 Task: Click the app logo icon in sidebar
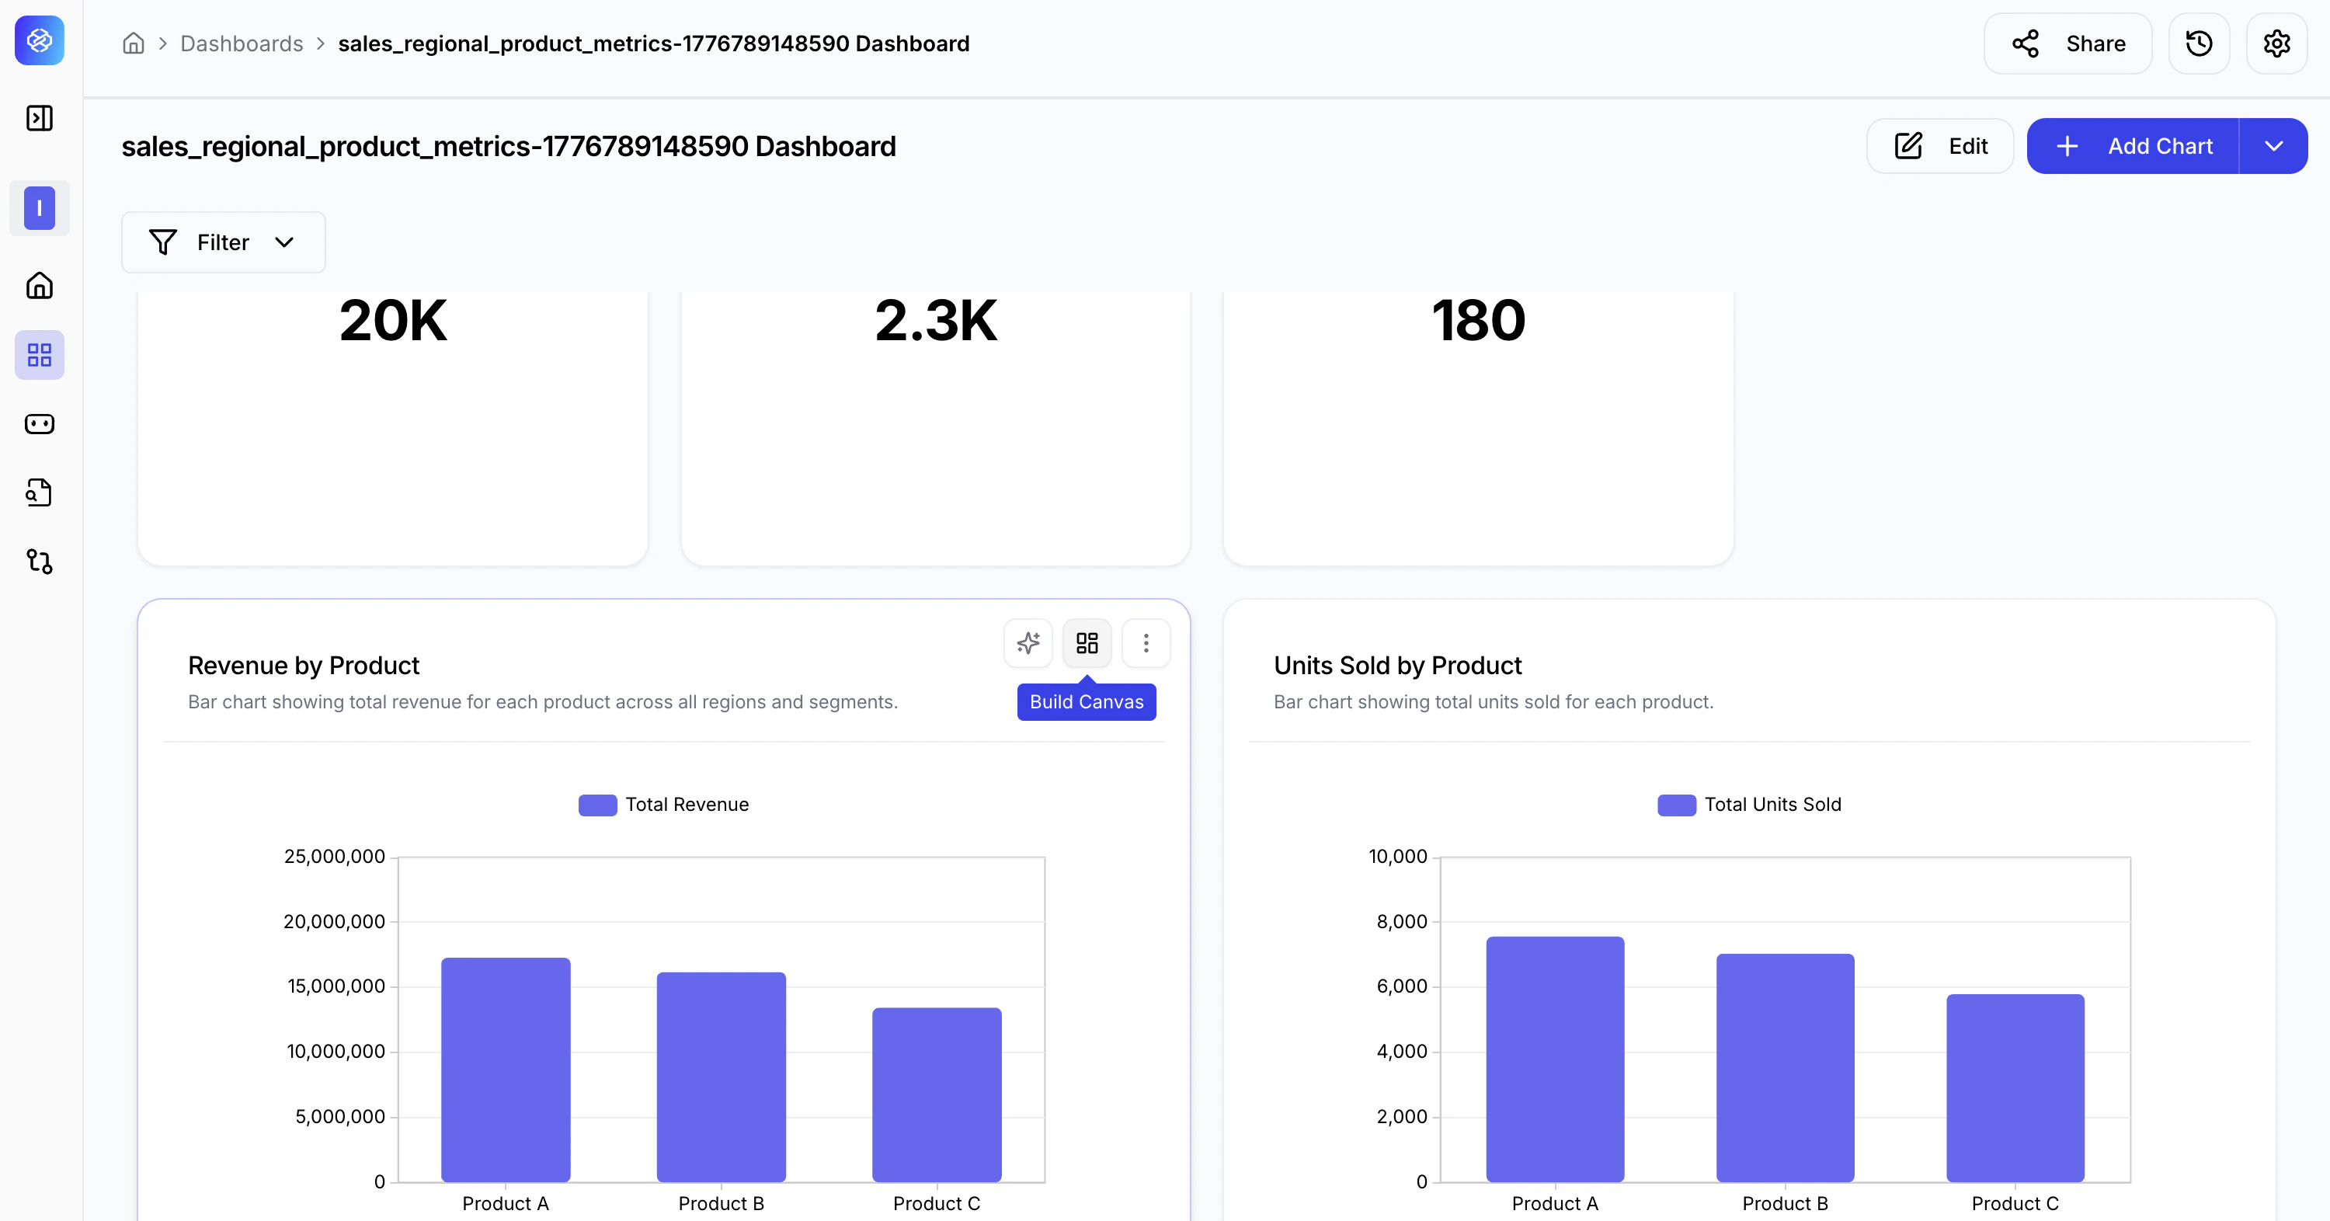click(40, 40)
